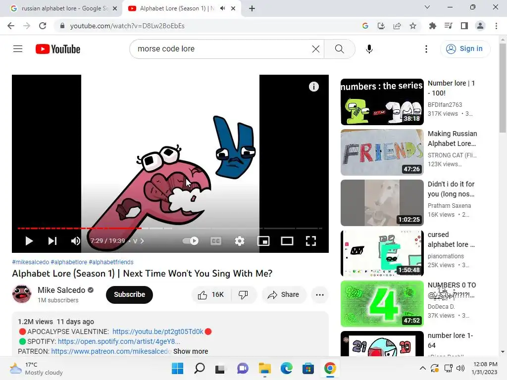Image resolution: width=507 pixels, height=380 pixels.
Task: Open Chrome profile avatar
Action: 480,26
